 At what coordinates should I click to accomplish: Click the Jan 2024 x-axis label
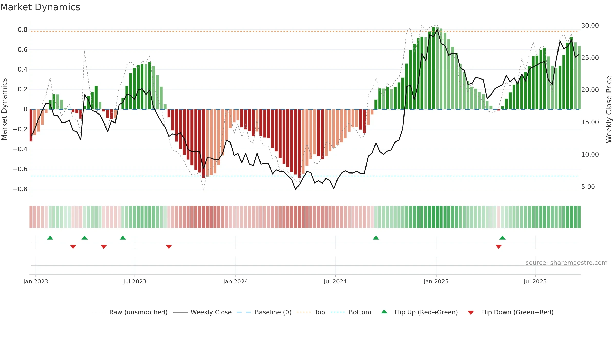tap(236, 281)
